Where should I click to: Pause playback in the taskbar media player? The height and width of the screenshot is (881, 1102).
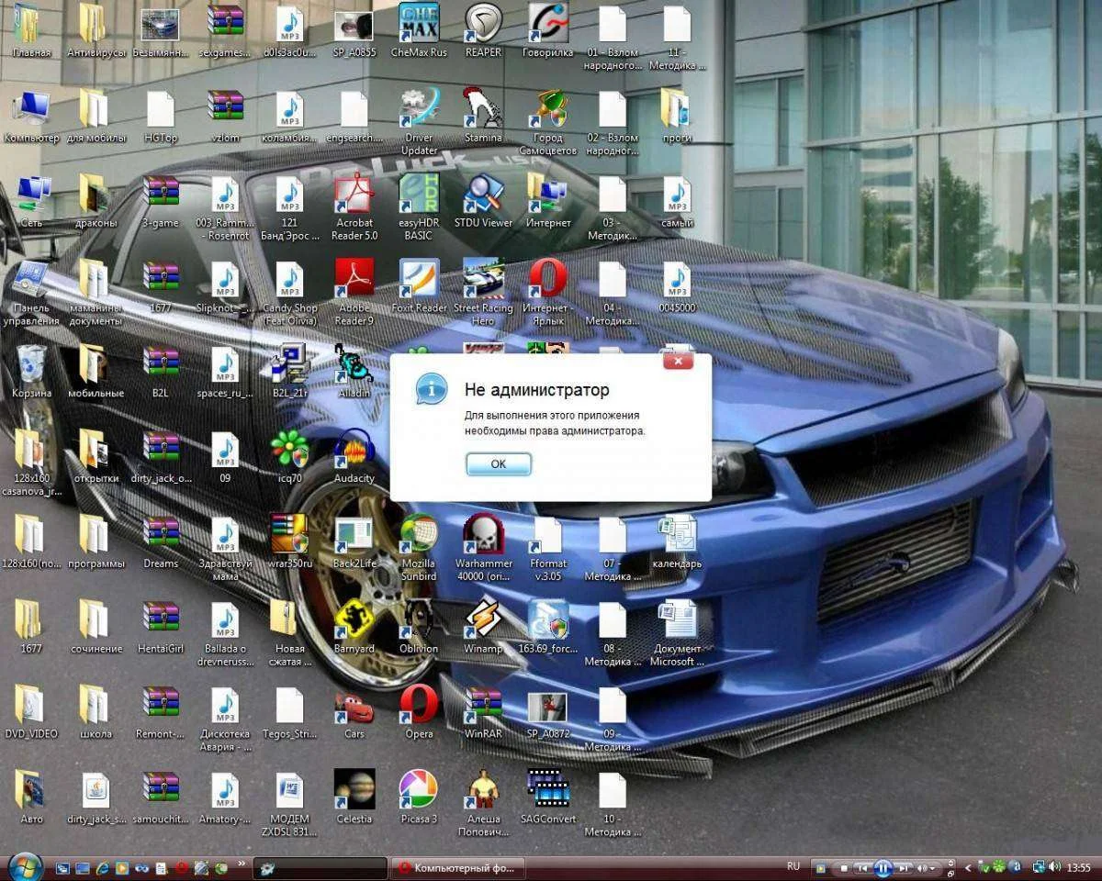pos(883,867)
